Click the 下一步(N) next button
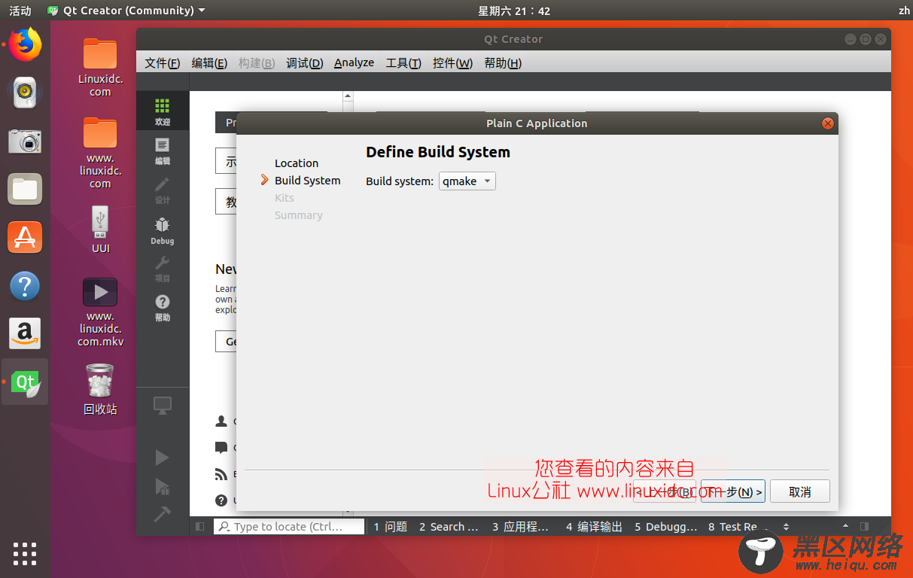This screenshot has width=913, height=578. tap(733, 491)
